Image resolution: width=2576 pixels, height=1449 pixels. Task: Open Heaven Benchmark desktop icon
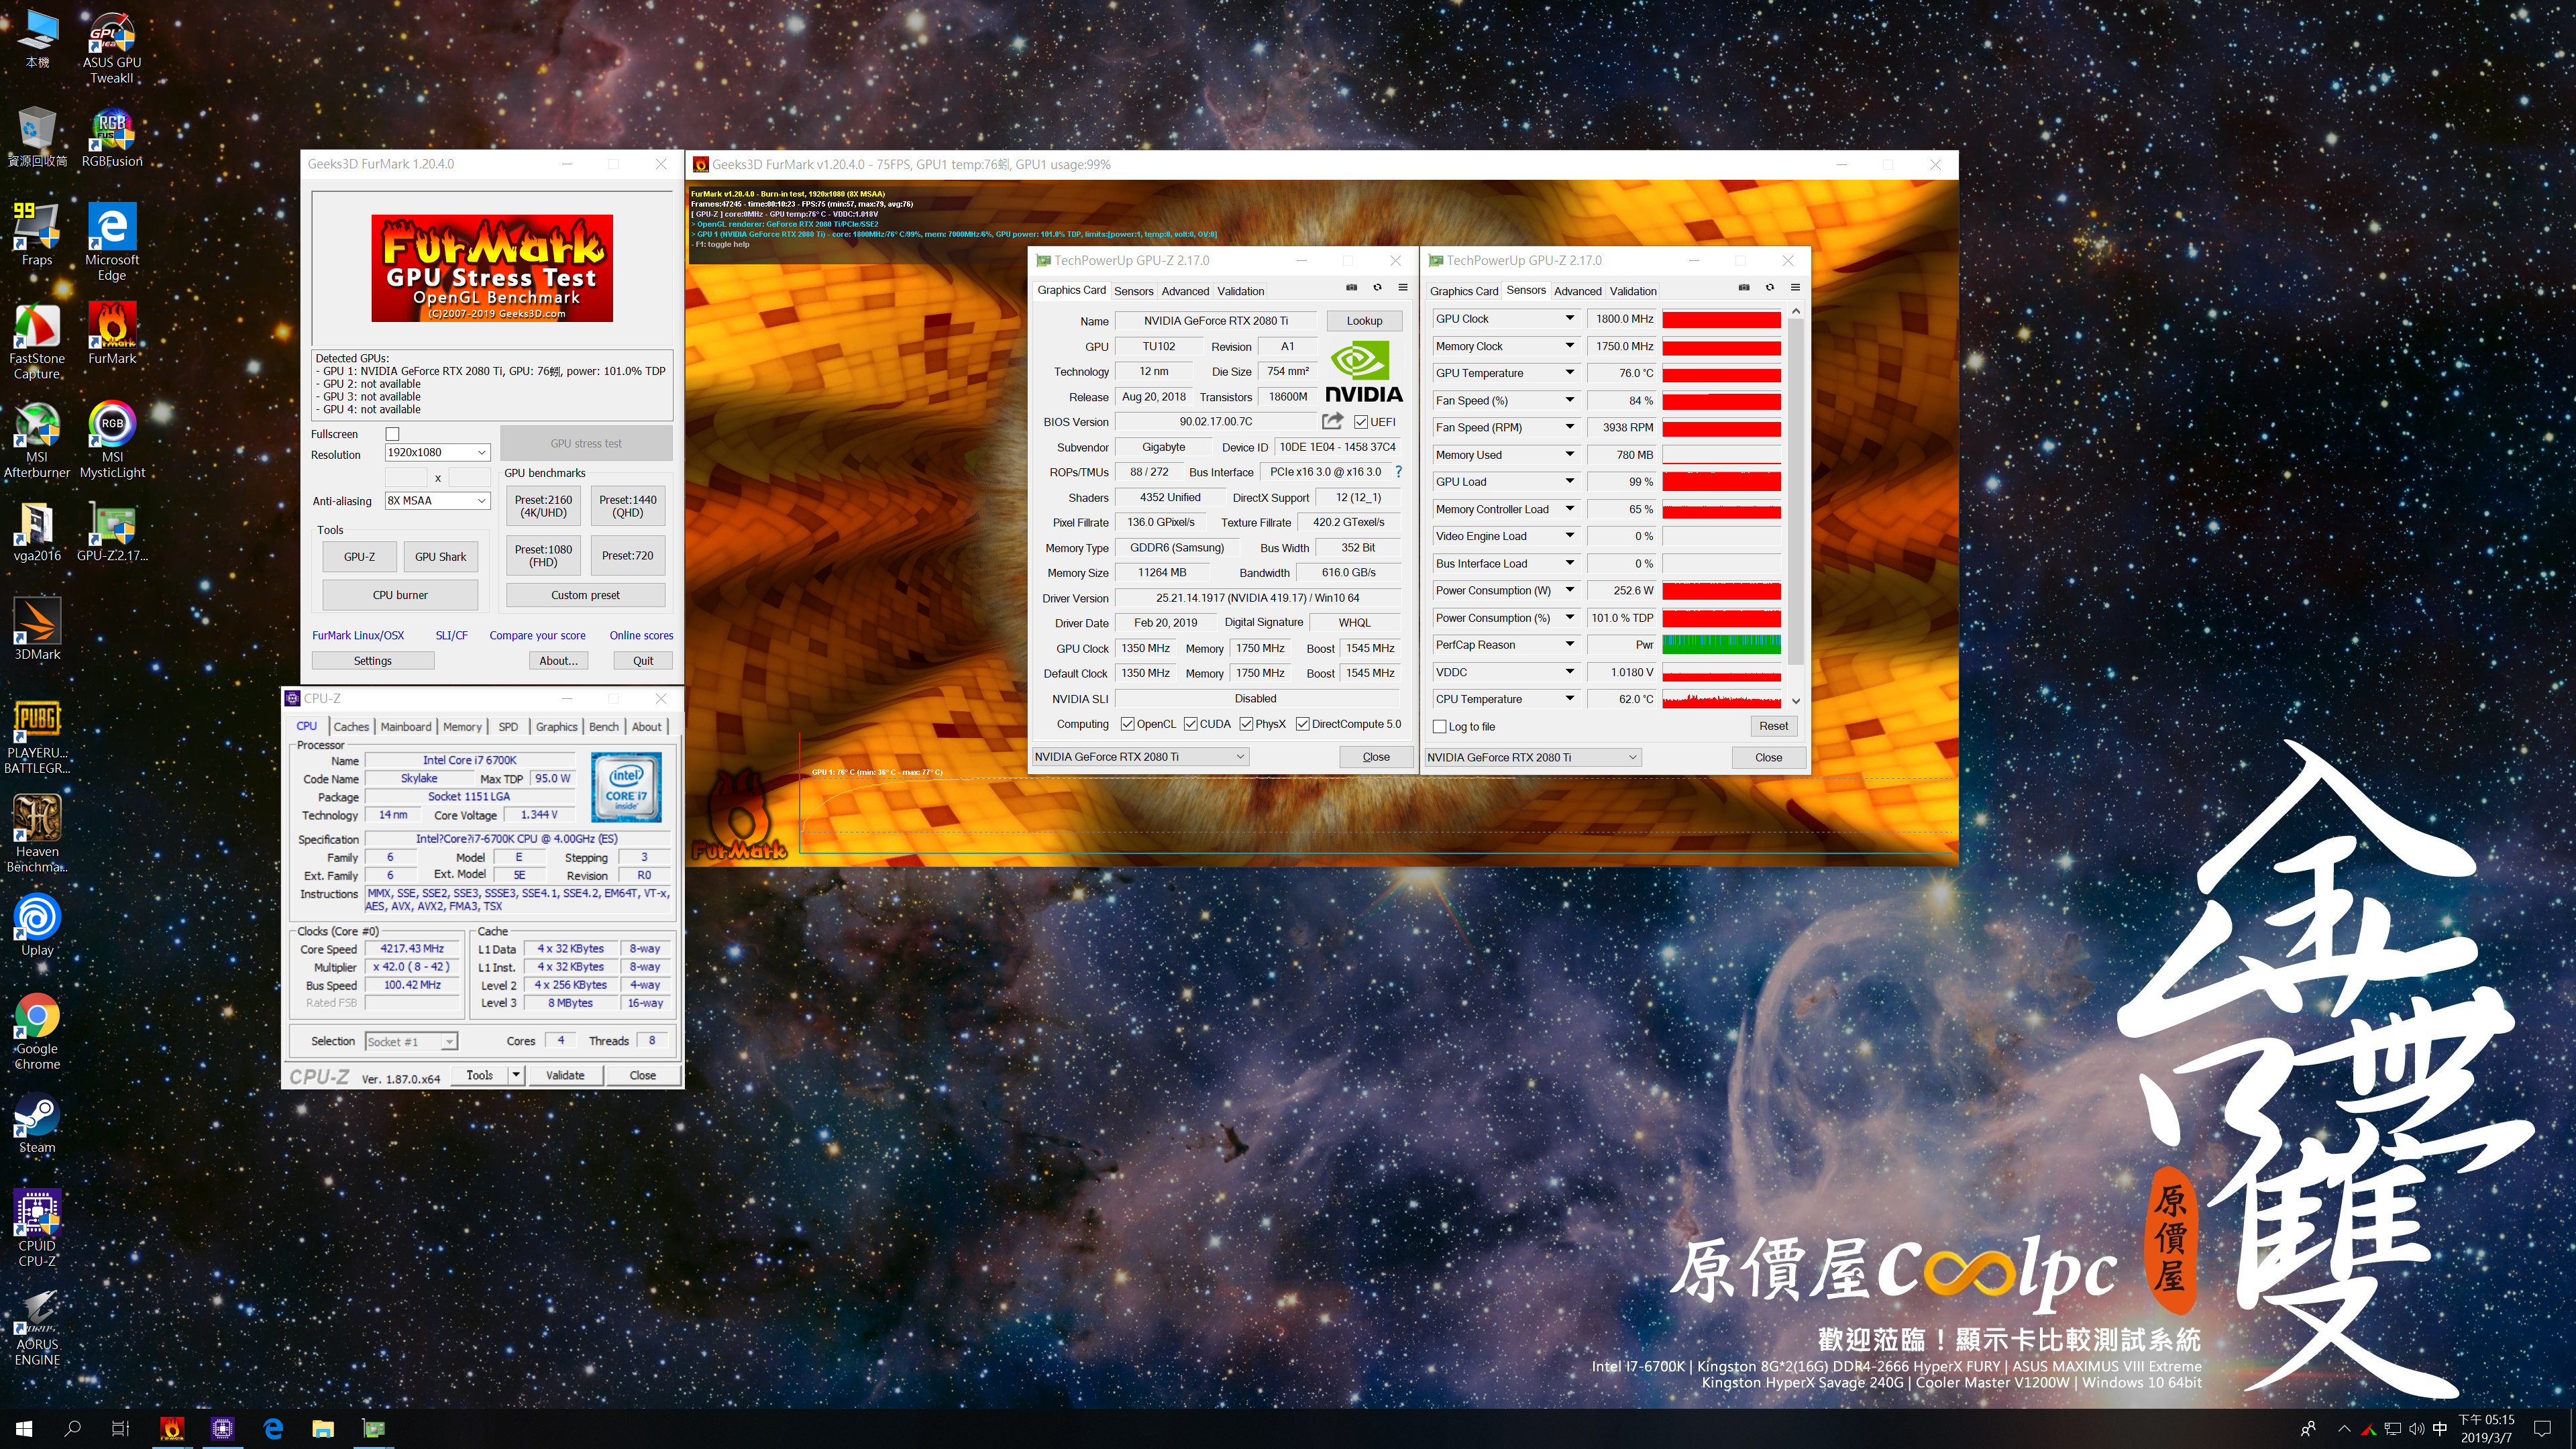[37, 834]
